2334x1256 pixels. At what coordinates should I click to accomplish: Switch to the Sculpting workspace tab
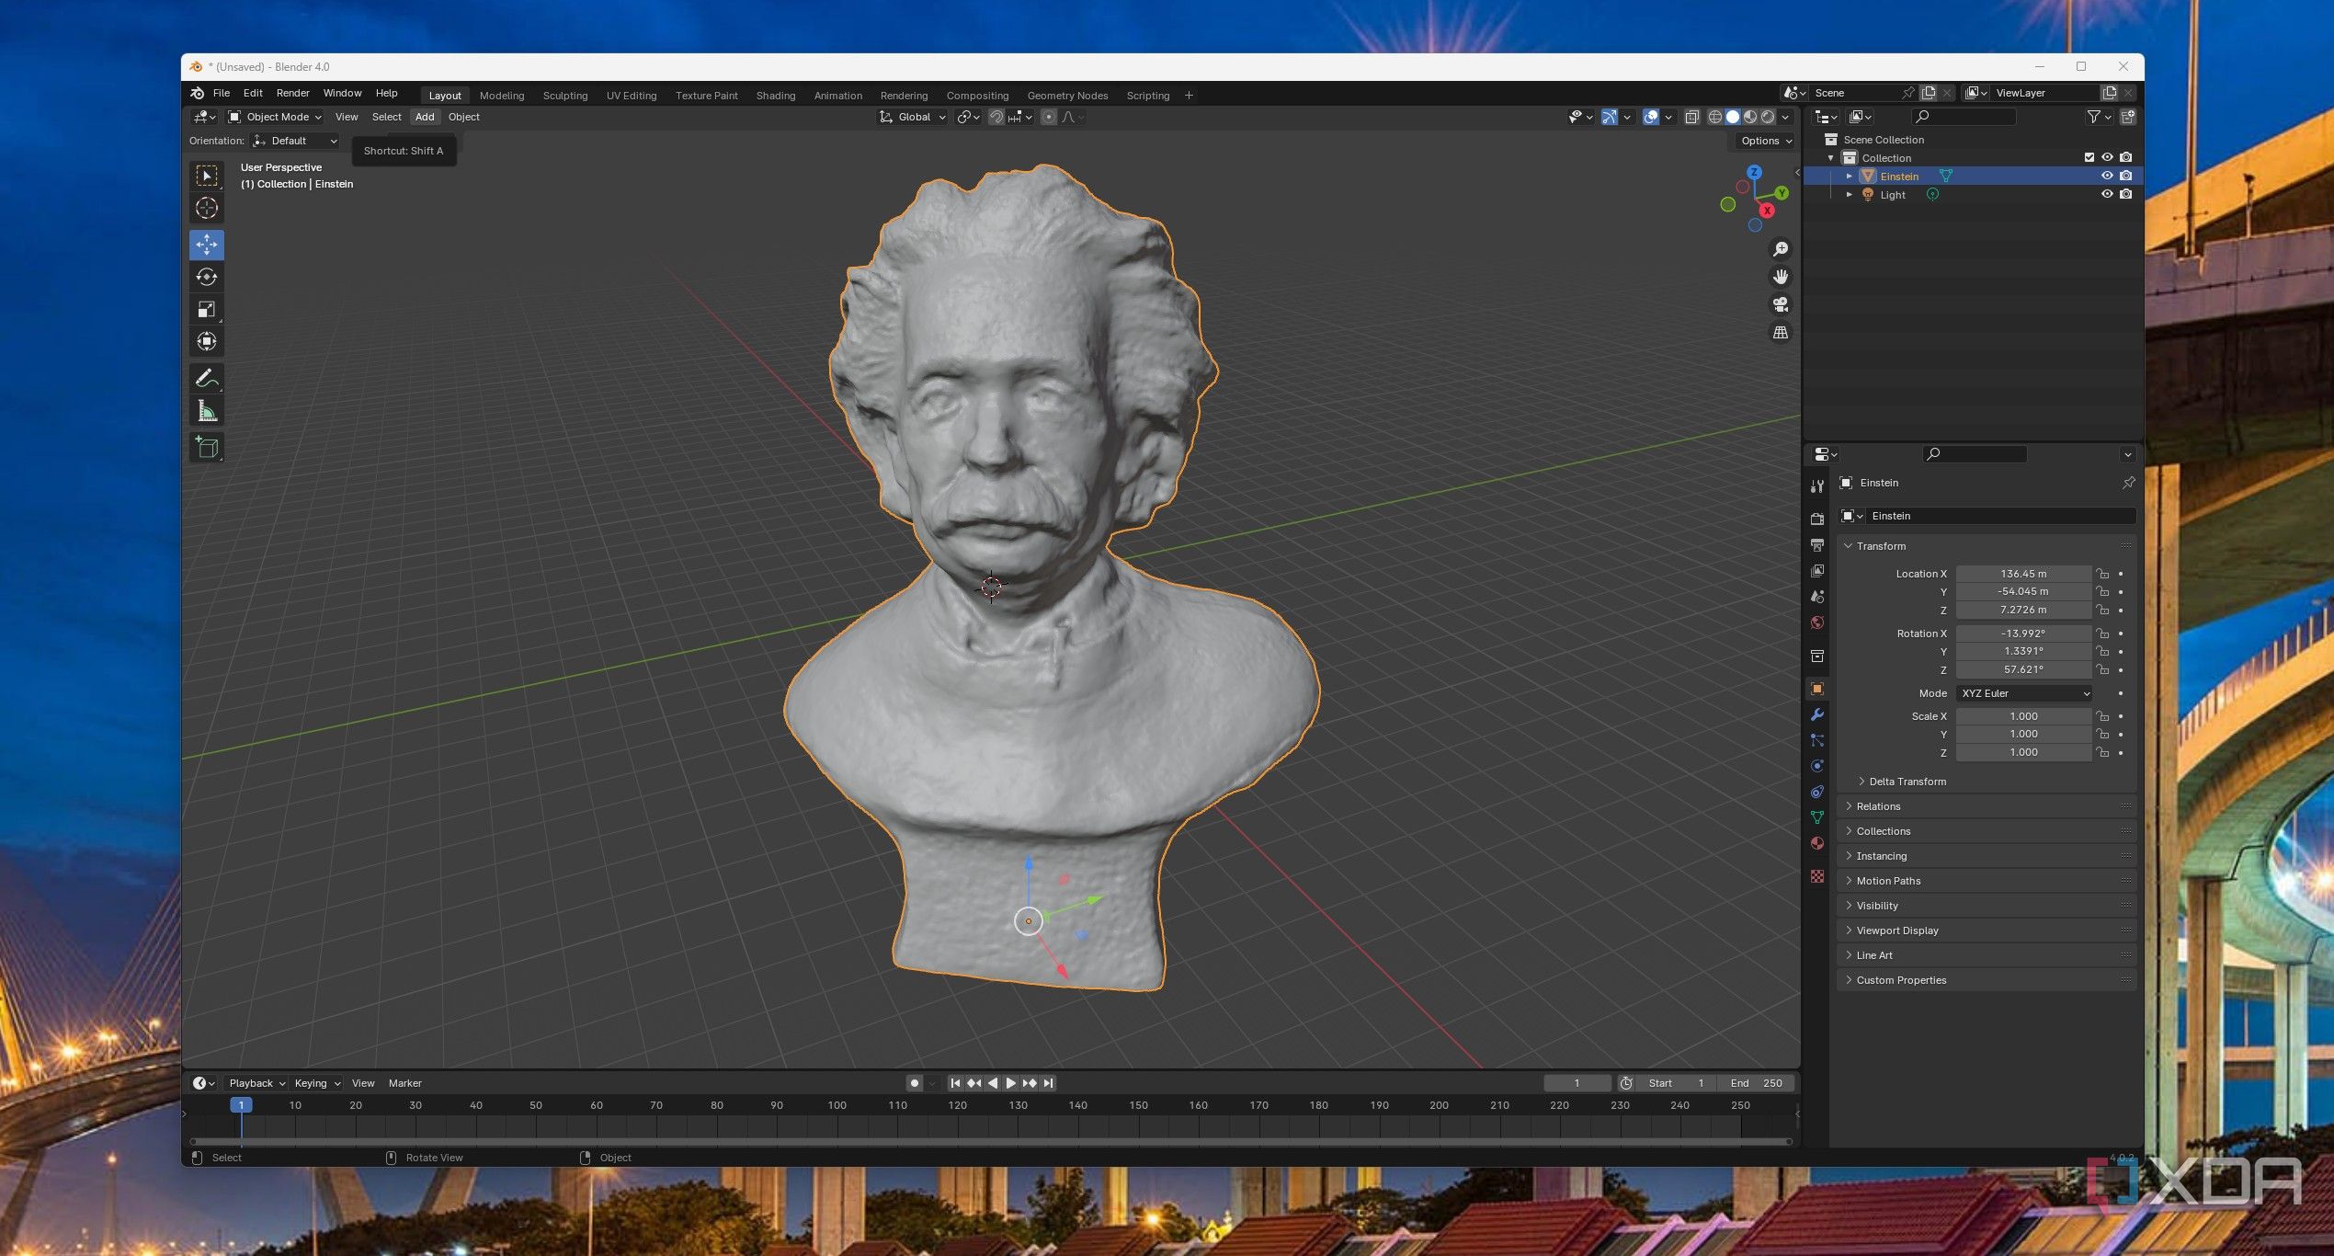pos(564,95)
